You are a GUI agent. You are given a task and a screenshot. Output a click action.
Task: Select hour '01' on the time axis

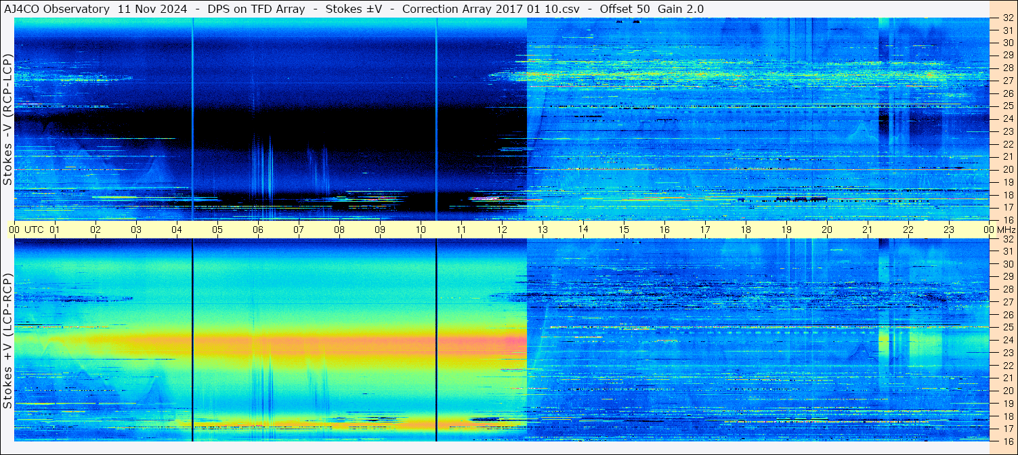click(55, 230)
